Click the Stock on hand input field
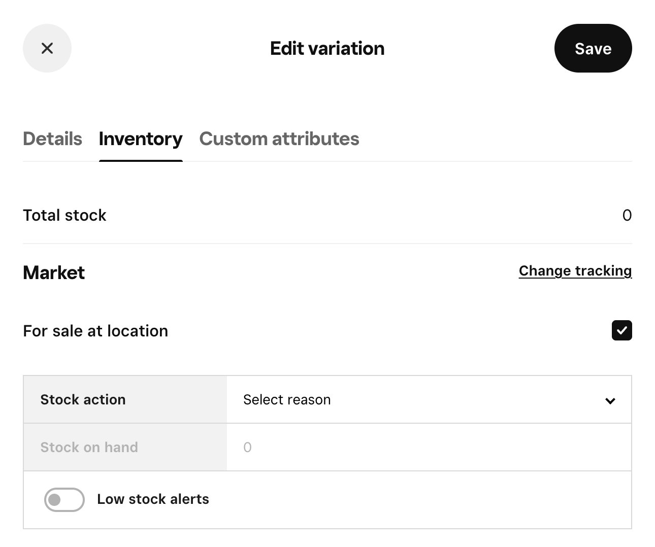The height and width of the screenshot is (547, 655). (x=429, y=448)
